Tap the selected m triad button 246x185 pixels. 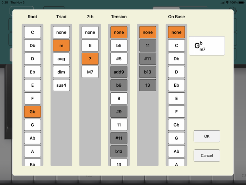pos(61,45)
